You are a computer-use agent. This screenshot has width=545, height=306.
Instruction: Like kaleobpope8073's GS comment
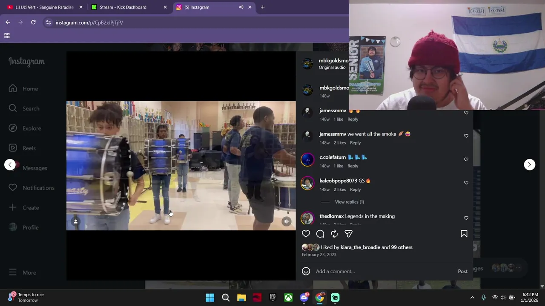click(x=466, y=183)
